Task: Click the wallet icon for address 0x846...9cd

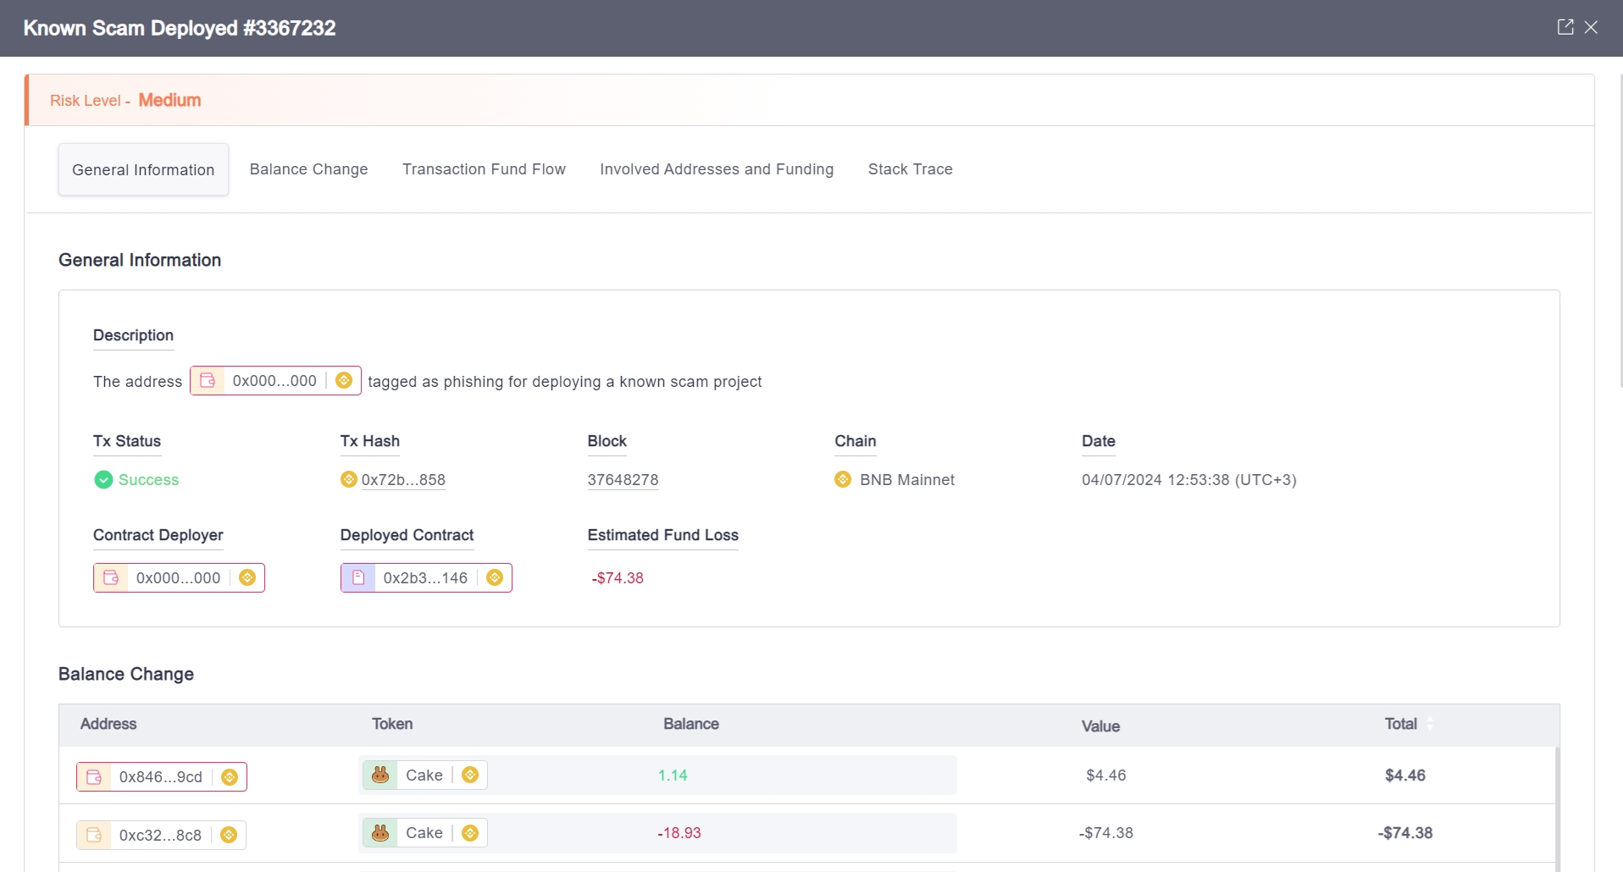Action: tap(95, 776)
